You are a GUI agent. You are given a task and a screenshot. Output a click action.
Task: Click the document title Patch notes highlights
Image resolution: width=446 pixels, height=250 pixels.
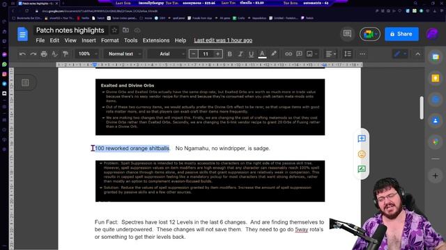(x=70, y=30)
